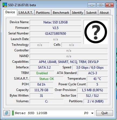Click Over-Provision value 1,5 MB (0,00%)
Viewport: 117px width, 120px height.
click(x=92, y=90)
